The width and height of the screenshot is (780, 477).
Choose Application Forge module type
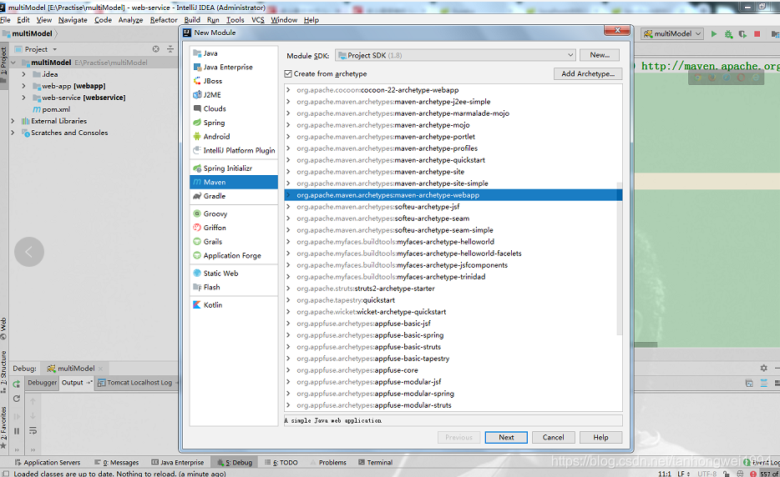[233, 256]
